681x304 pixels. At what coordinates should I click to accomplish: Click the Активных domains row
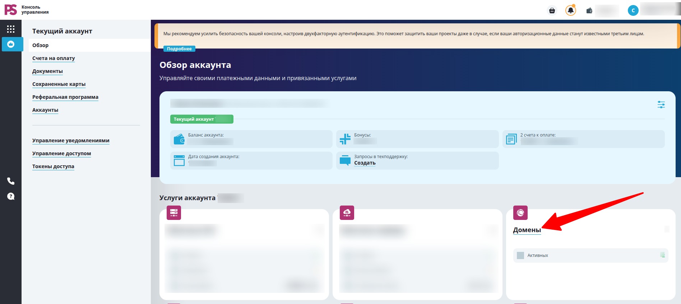590,255
